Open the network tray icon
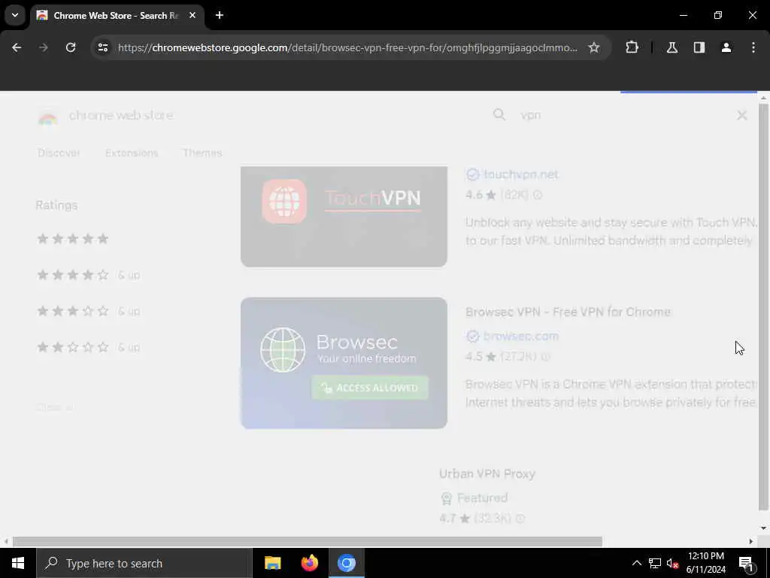Screen dimensions: 770x578 pos(655,563)
